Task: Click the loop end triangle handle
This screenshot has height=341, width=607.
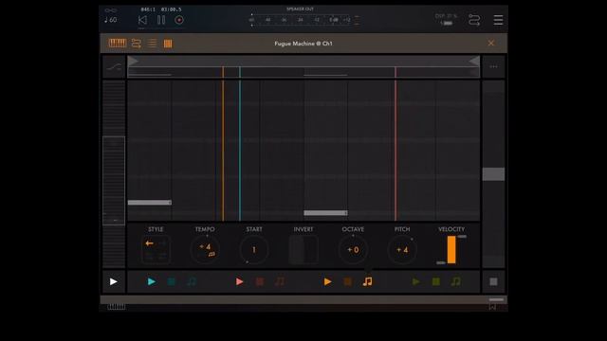Action: point(474,61)
